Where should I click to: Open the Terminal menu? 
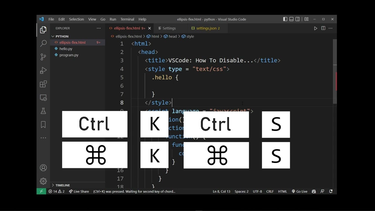(127, 19)
